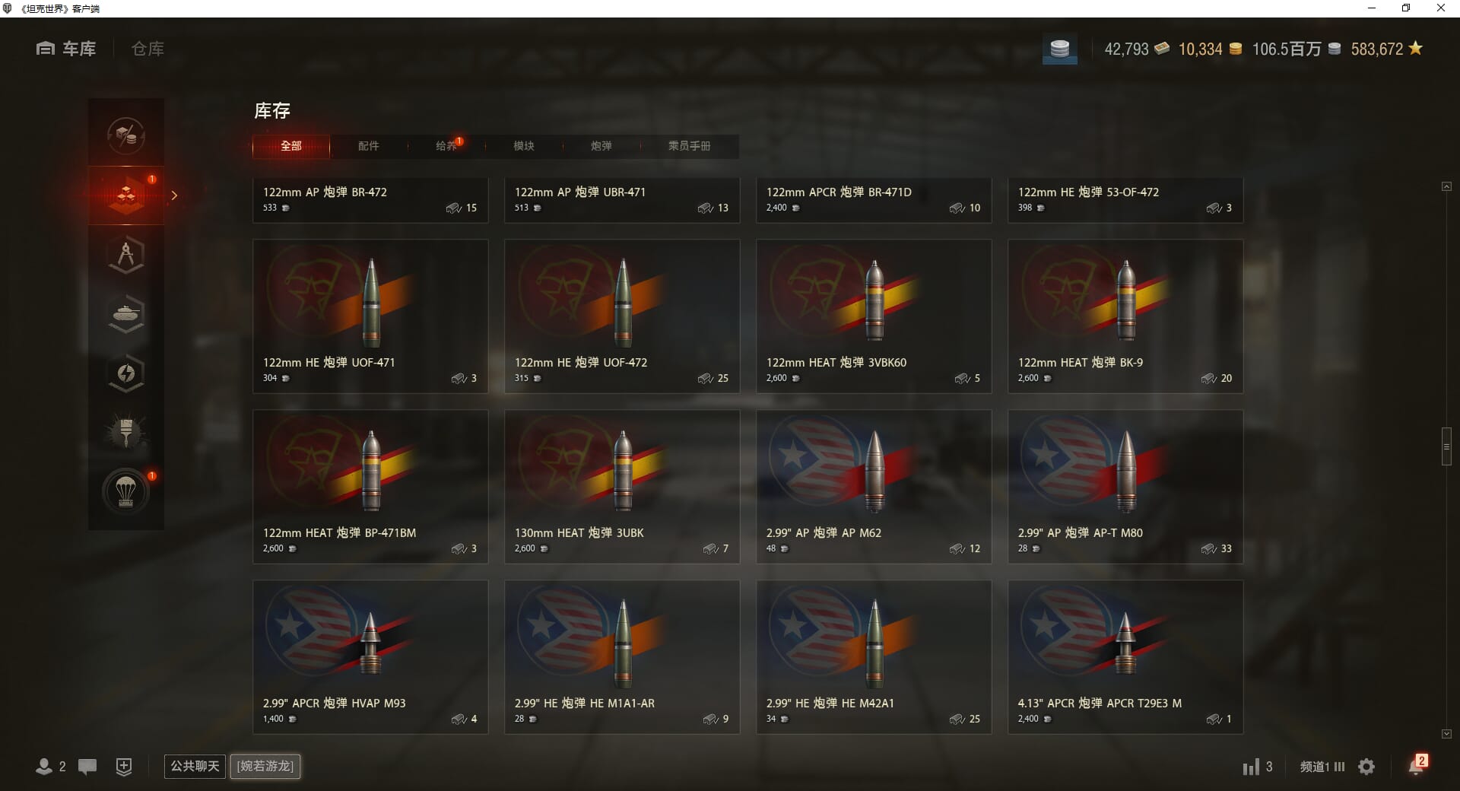Open the chat bubble icon
The image size is (1460, 791).
point(87,767)
